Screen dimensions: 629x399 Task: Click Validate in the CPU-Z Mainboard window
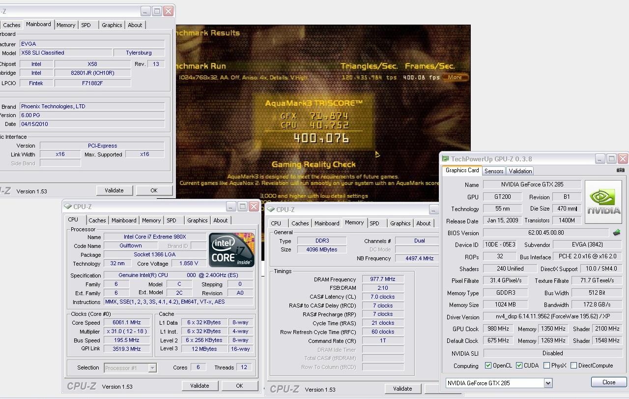114,190
